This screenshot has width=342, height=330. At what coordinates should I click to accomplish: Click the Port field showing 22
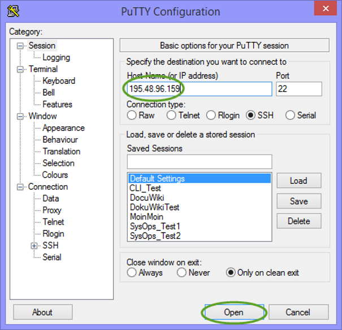click(299, 89)
